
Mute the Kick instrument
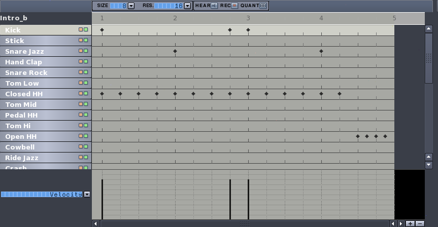click(80, 30)
